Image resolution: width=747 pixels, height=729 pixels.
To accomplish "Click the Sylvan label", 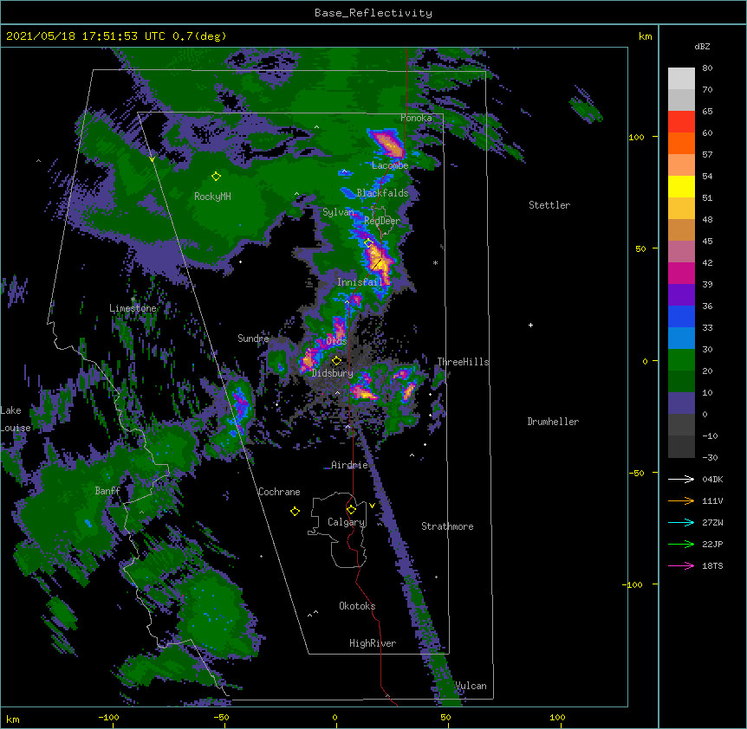I will [x=338, y=212].
